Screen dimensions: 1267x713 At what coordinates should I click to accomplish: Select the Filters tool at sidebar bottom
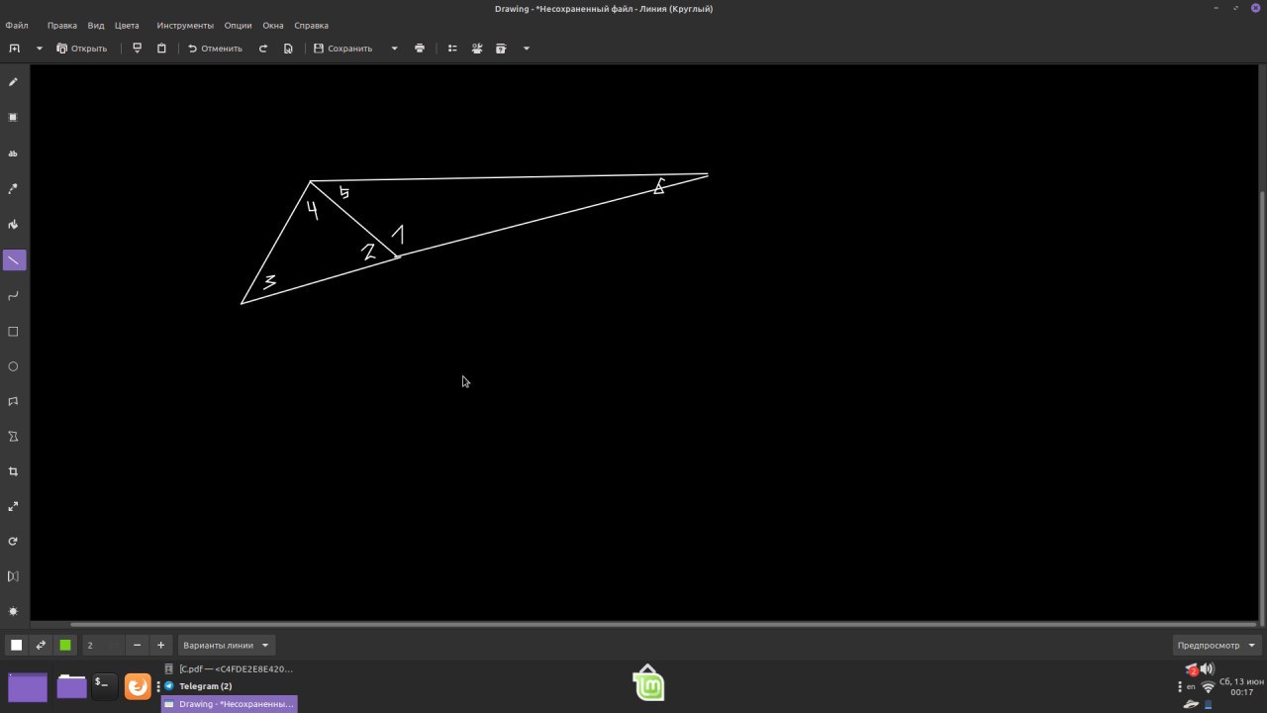(14, 611)
